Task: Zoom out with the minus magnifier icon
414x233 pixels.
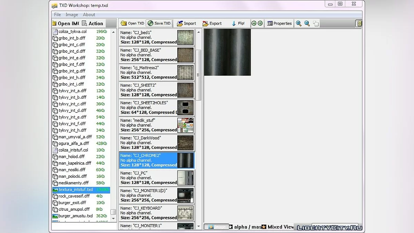Action: click(x=307, y=23)
